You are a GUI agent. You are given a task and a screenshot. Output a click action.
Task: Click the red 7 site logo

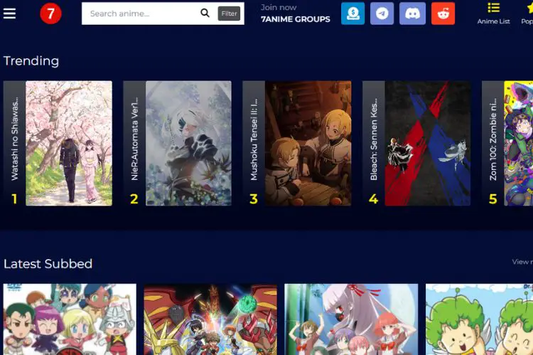pos(50,14)
